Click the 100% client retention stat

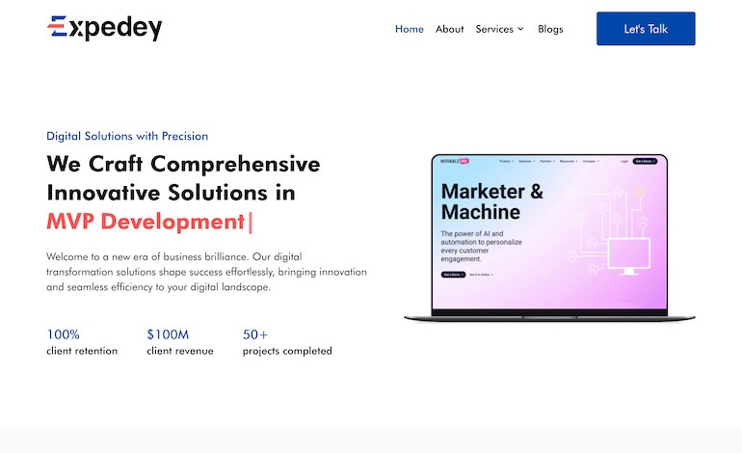coord(82,342)
